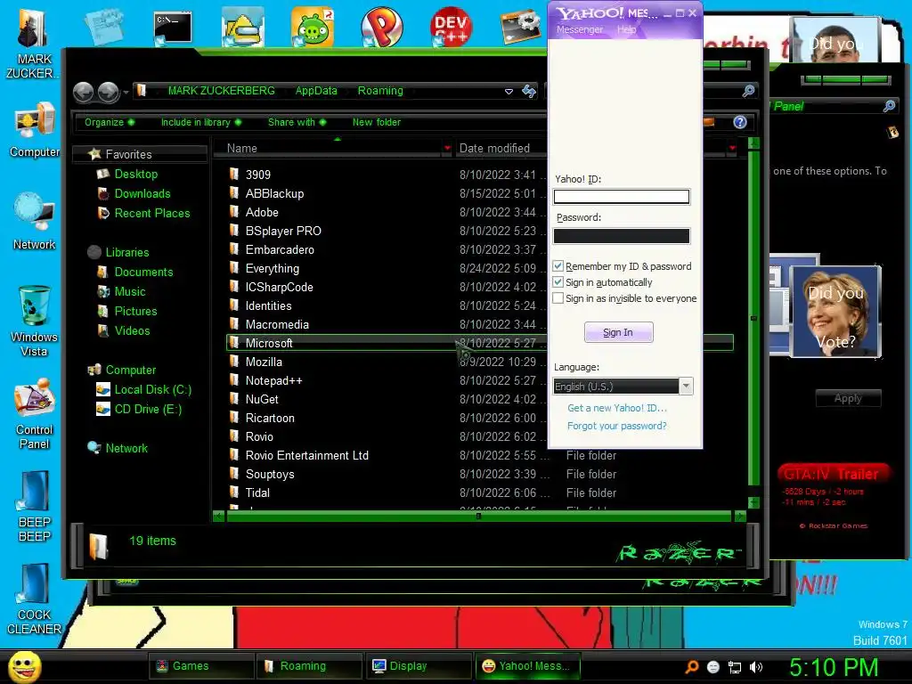Click the network tray icon
The height and width of the screenshot is (684, 912).
tap(735, 667)
